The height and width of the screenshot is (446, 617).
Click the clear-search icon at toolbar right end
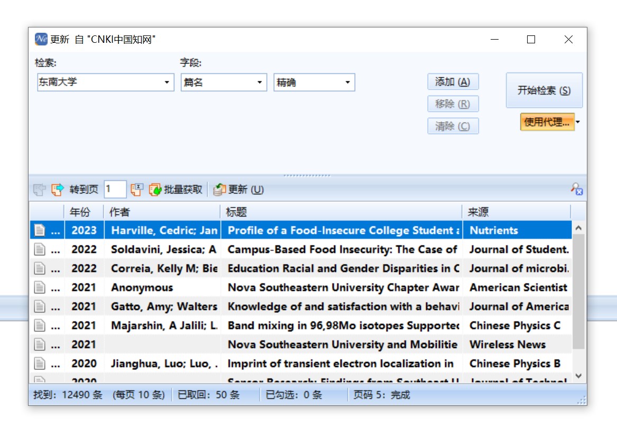576,189
